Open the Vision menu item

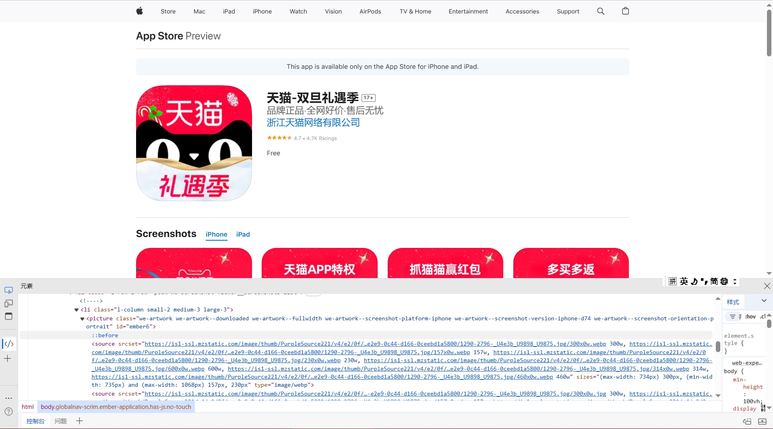coord(333,11)
